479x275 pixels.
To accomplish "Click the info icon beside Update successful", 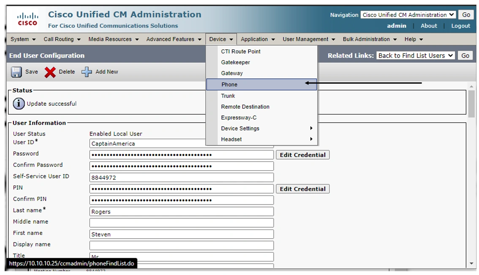I will coord(19,103).
